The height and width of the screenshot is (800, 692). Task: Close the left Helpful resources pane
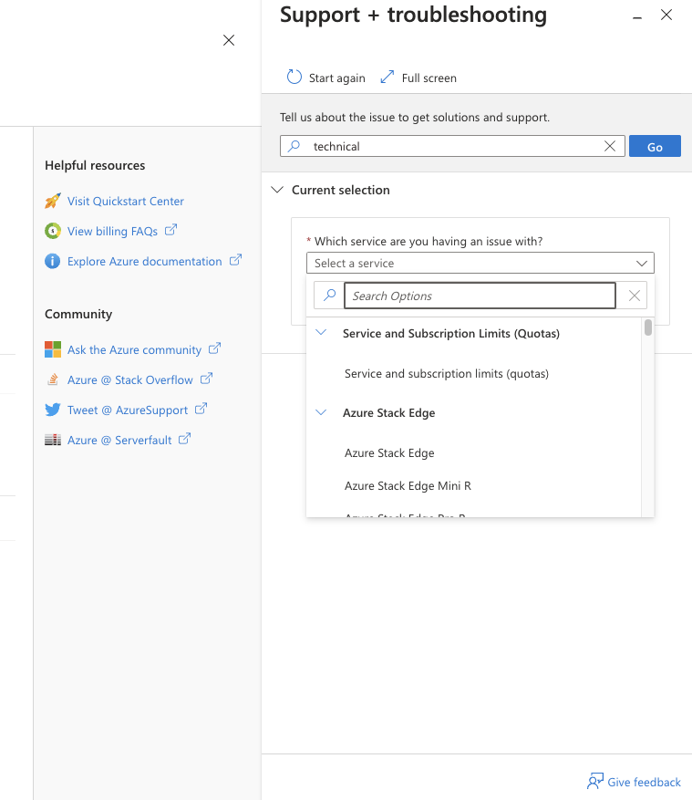click(x=229, y=40)
